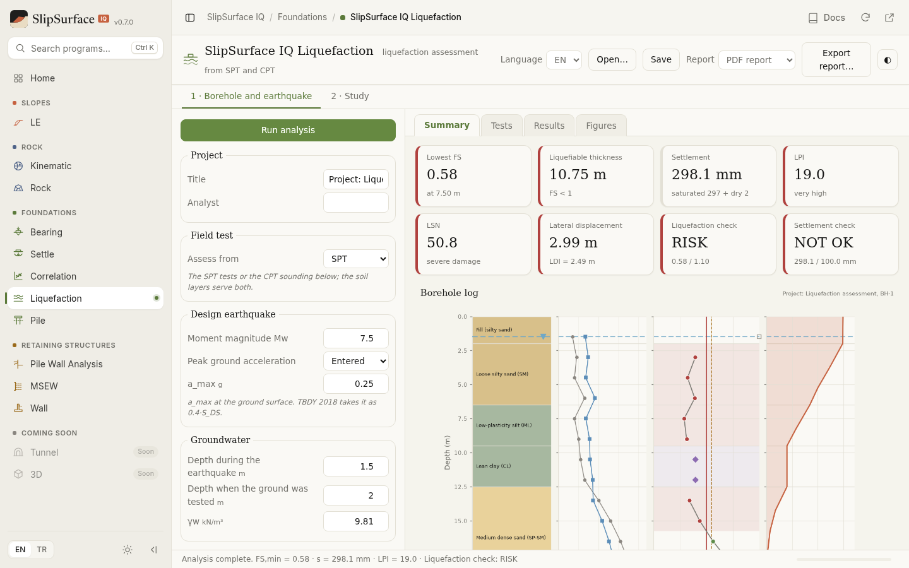Open Docs from the top bar

(827, 18)
